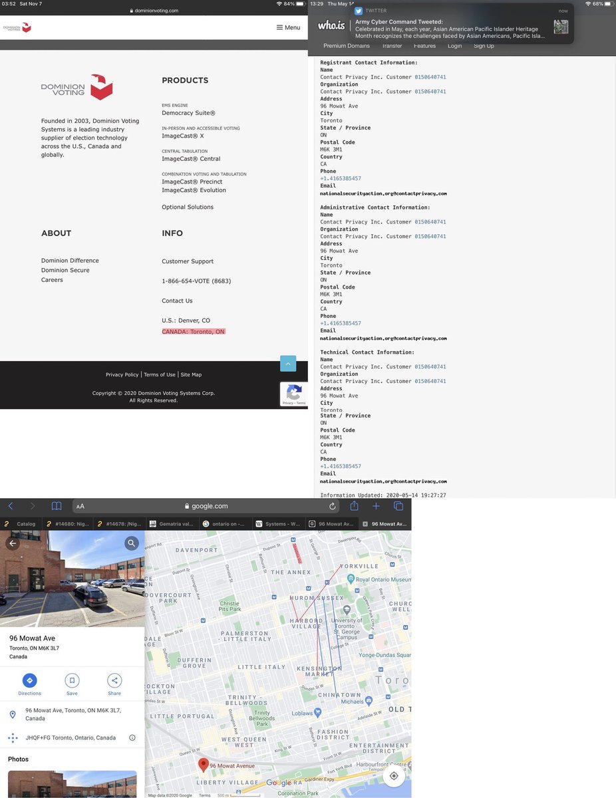Click the dominionvoting.com address bar

pos(154,11)
